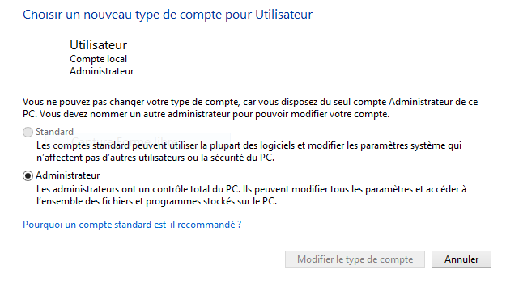Select the Administrateur radio button circle
Viewport: 523px width, 295px height.
click(x=28, y=175)
